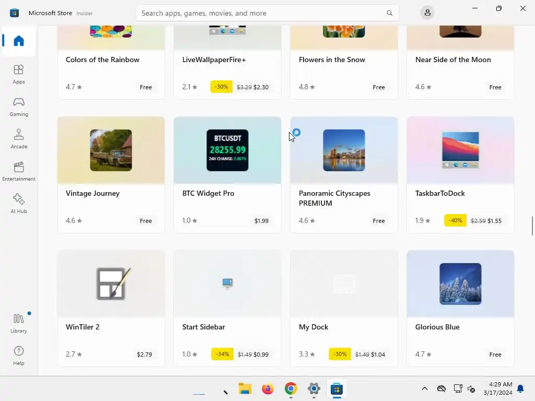Image resolution: width=535 pixels, height=401 pixels.
Task: Open the Vintage Journey app icon
Action: [111, 150]
